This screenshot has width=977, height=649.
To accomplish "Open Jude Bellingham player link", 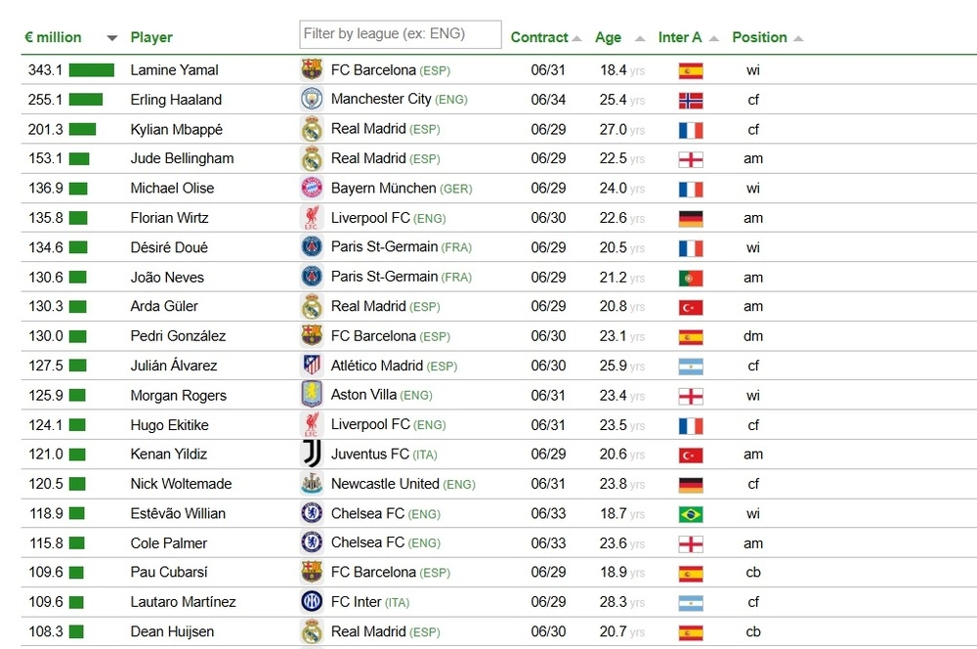I will [182, 158].
